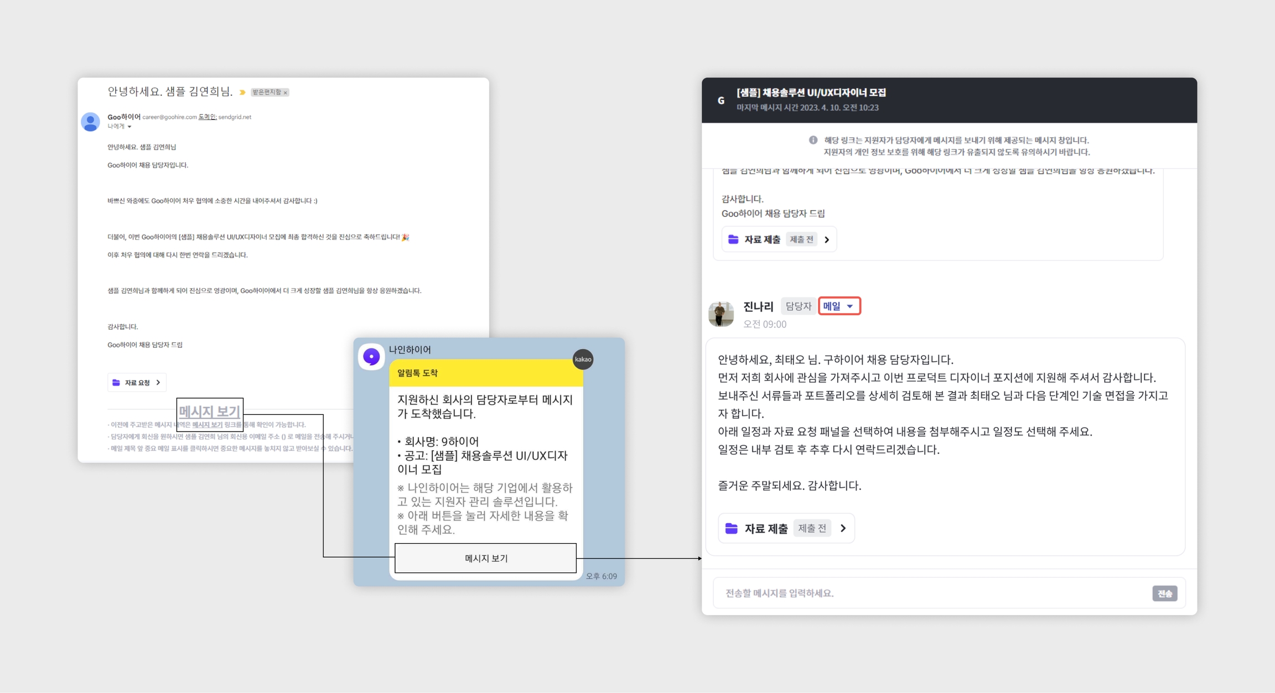This screenshot has height=693, width=1275.
Task: Click the 도메인 underlined link in header
Action: [x=207, y=117]
